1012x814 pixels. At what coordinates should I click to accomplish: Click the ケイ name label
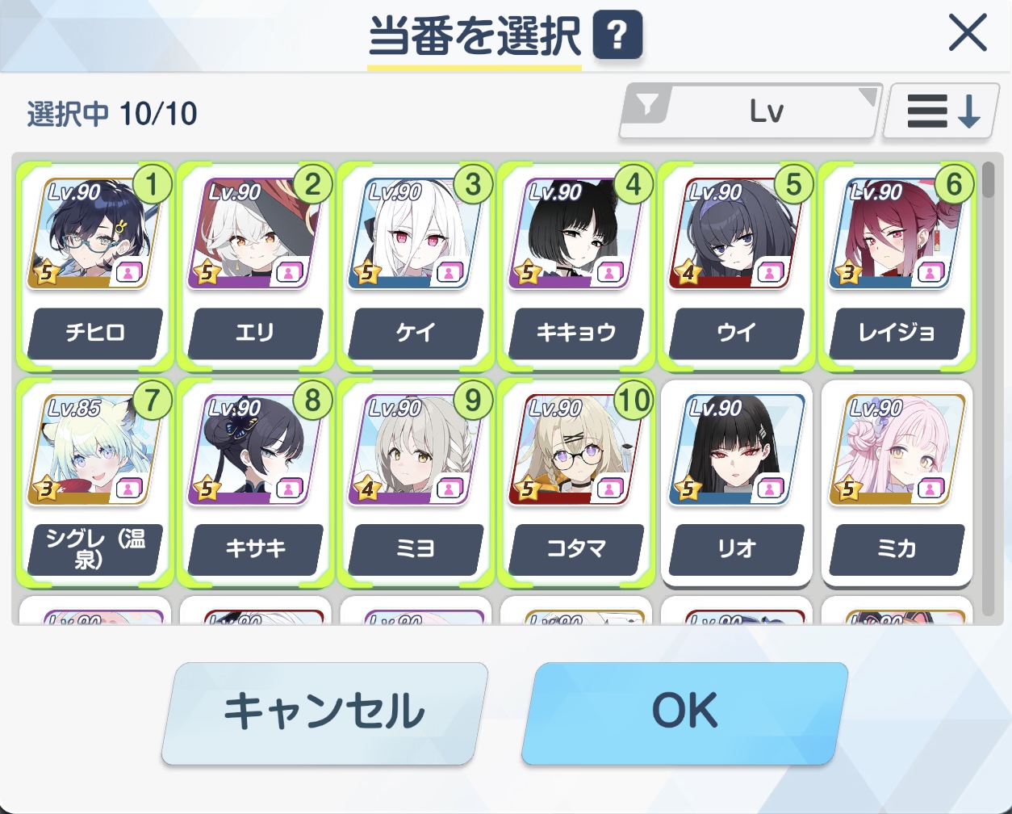tap(416, 333)
